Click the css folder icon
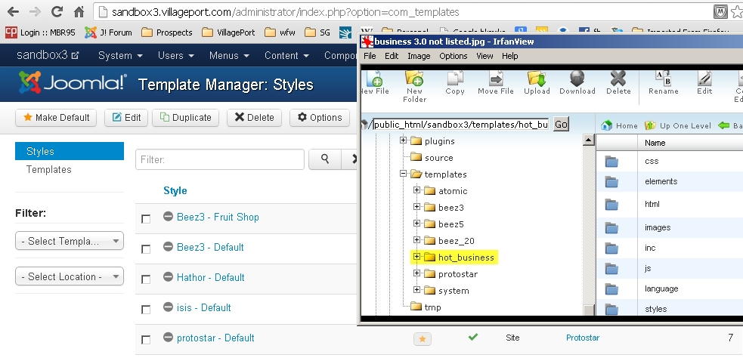This screenshot has width=743, height=364. point(611,162)
